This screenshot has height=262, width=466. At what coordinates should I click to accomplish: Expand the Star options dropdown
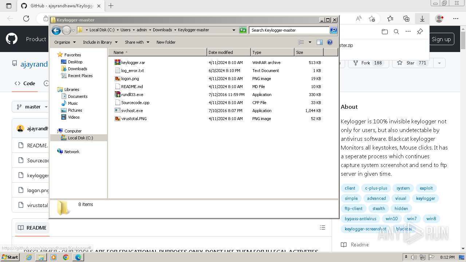point(439,63)
